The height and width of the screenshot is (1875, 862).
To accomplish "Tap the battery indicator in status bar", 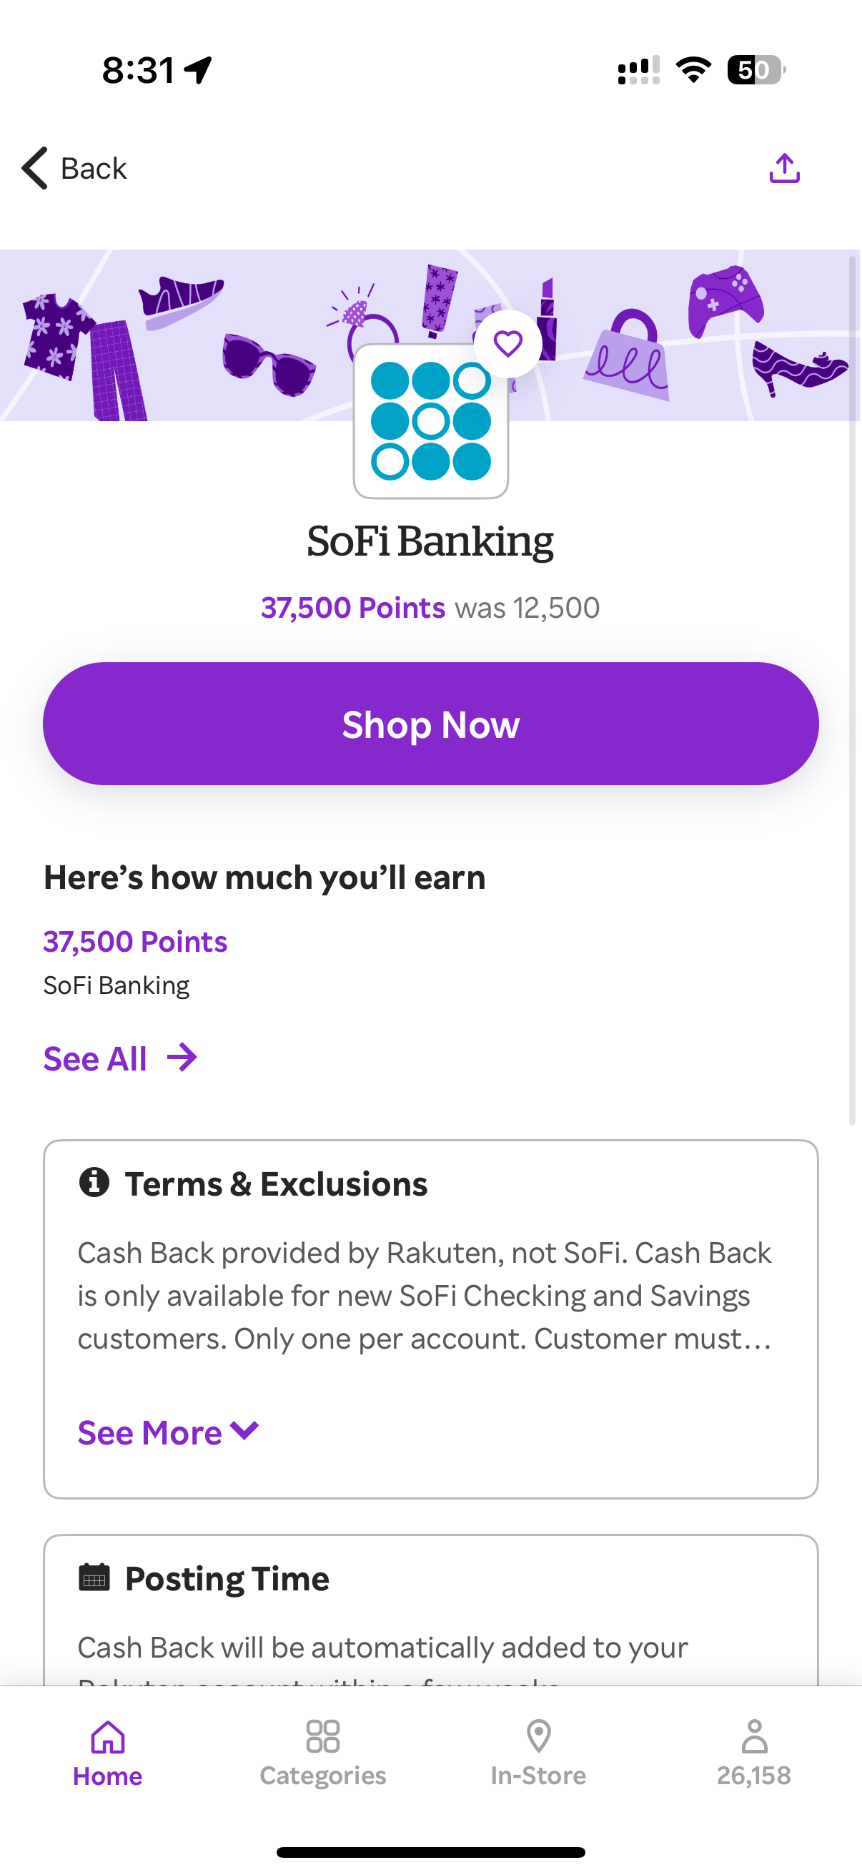I will click(755, 70).
